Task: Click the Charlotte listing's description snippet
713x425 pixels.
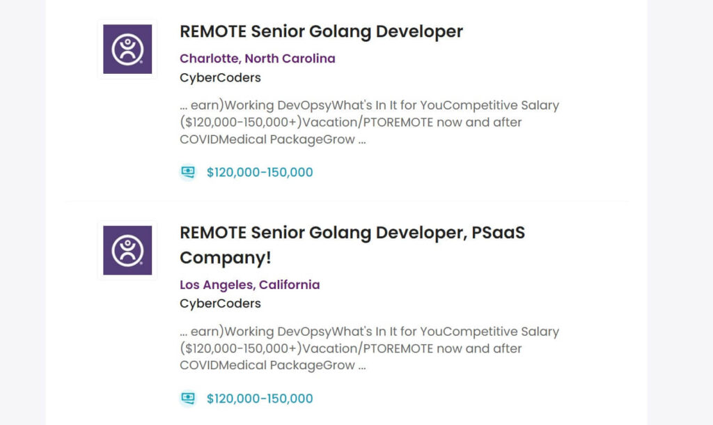Action: coord(369,123)
